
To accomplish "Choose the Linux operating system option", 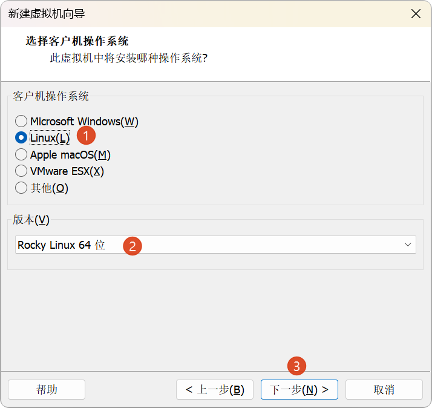I will point(21,137).
